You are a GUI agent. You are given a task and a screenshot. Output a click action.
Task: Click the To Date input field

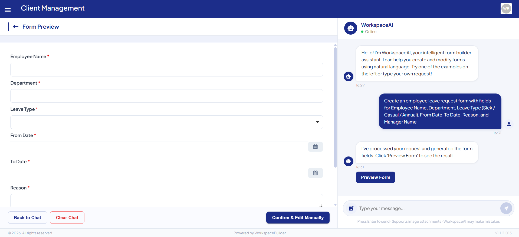[x=159, y=175]
